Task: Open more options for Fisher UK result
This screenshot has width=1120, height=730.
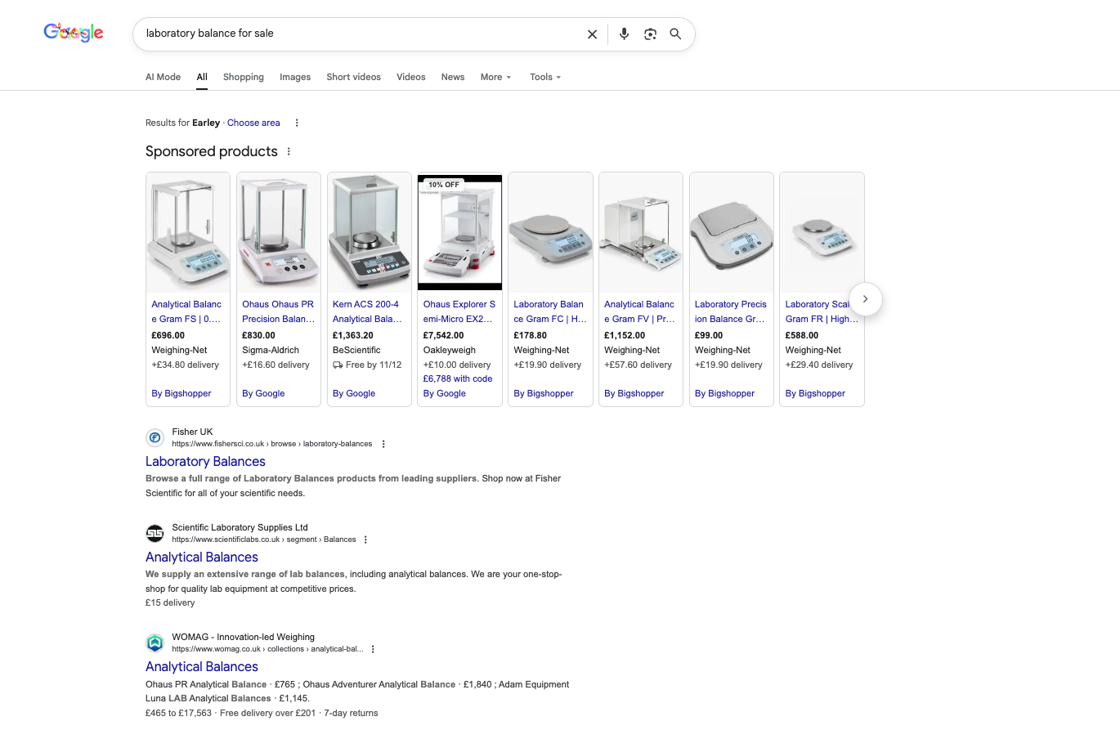Action: click(383, 444)
